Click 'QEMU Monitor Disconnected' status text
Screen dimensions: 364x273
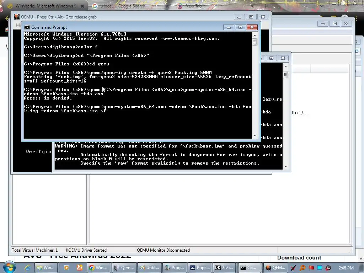(163, 250)
